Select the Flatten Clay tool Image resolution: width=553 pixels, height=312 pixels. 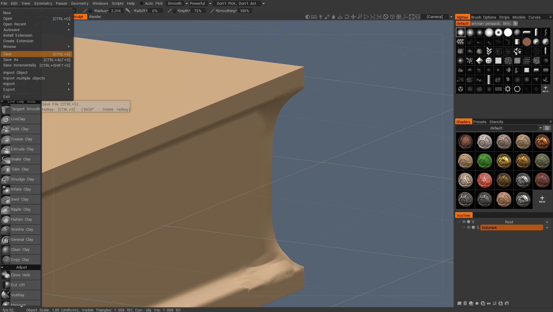point(20,220)
